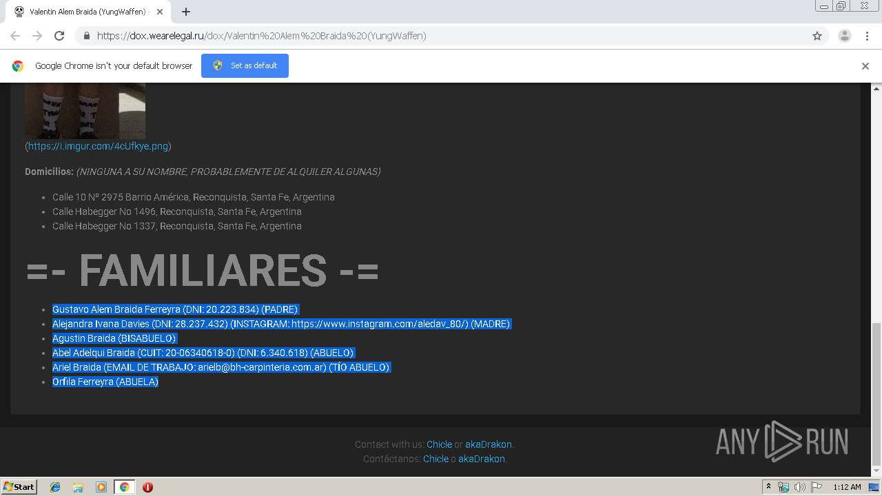Click the FAMILIARES heading
Image resolution: width=882 pixels, height=496 pixels.
point(202,270)
